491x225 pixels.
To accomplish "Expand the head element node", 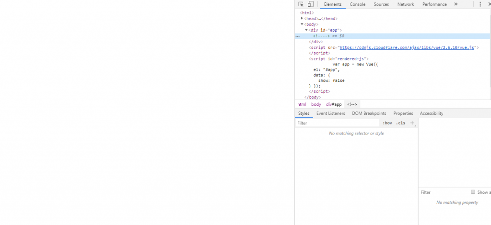I will tap(302, 19).
